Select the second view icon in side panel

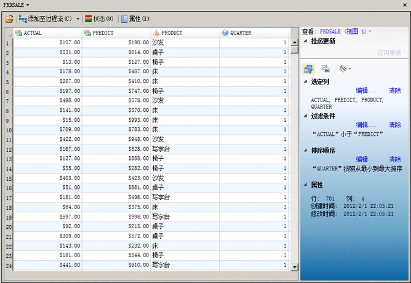pyautogui.click(x=325, y=69)
